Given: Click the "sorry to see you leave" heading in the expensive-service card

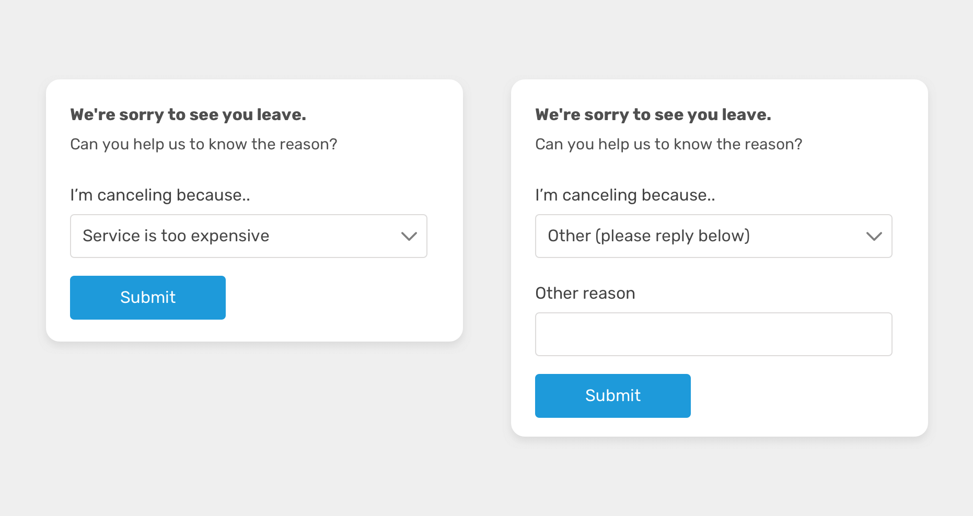Looking at the screenshot, I should tap(188, 115).
